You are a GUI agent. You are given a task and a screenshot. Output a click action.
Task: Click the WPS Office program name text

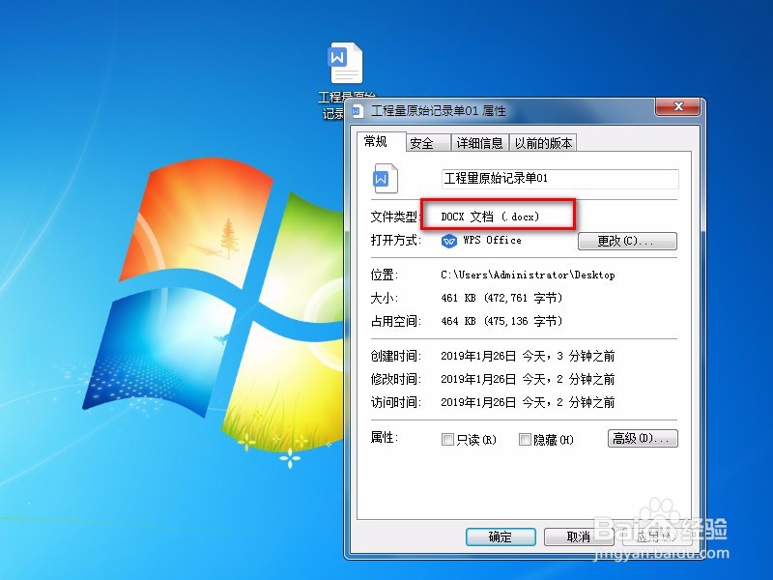(492, 240)
